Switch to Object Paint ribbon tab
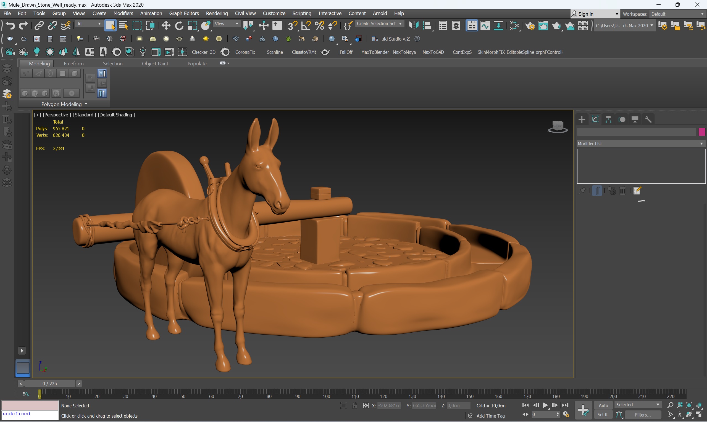 click(155, 63)
